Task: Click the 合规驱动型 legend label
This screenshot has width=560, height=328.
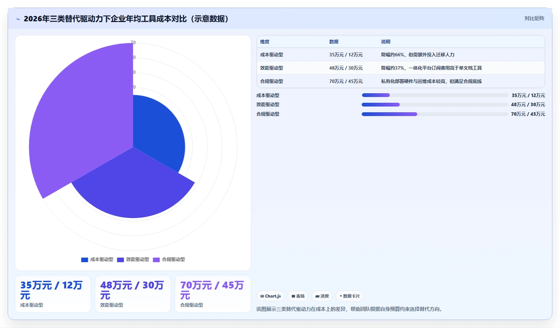Action: (173, 260)
